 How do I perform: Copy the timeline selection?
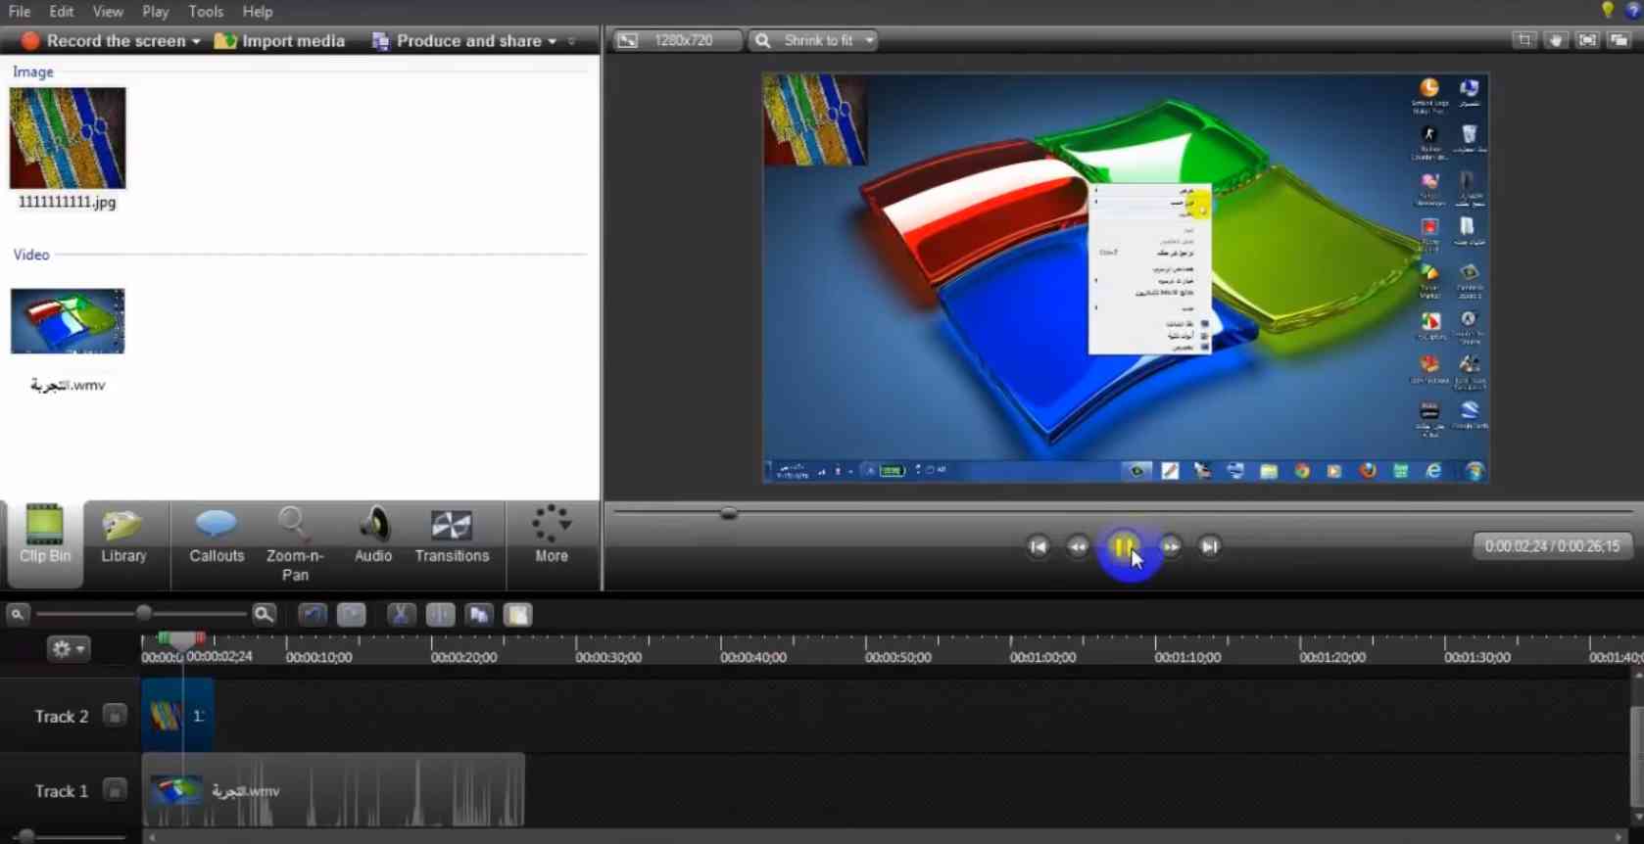pyautogui.click(x=479, y=615)
